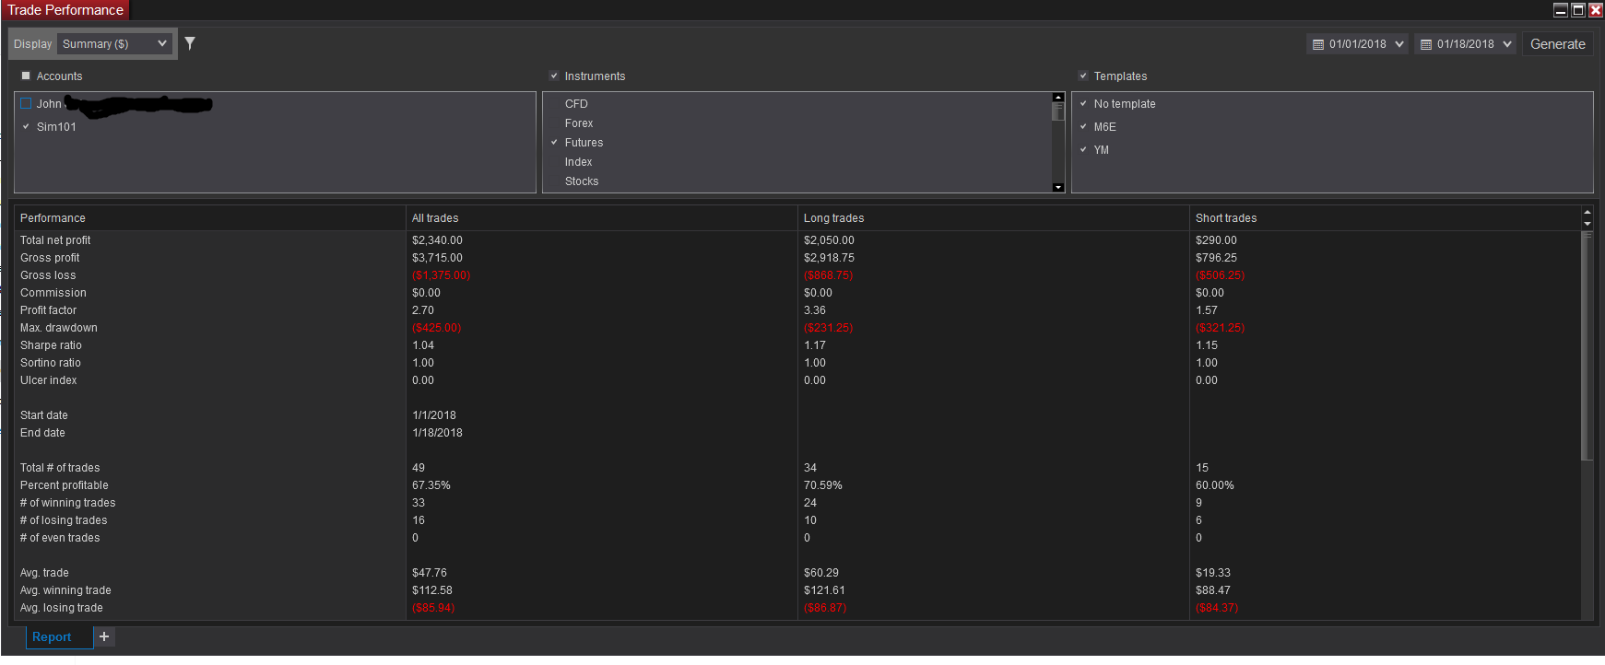Viewport: 1605px width, 665px height.
Task: Click the $290.00 short trades value
Action: pos(1216,240)
